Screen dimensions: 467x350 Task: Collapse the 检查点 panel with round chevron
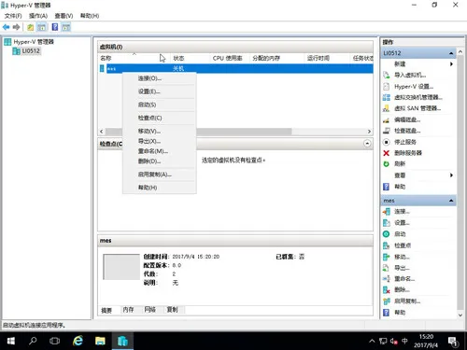pyautogui.click(x=367, y=144)
